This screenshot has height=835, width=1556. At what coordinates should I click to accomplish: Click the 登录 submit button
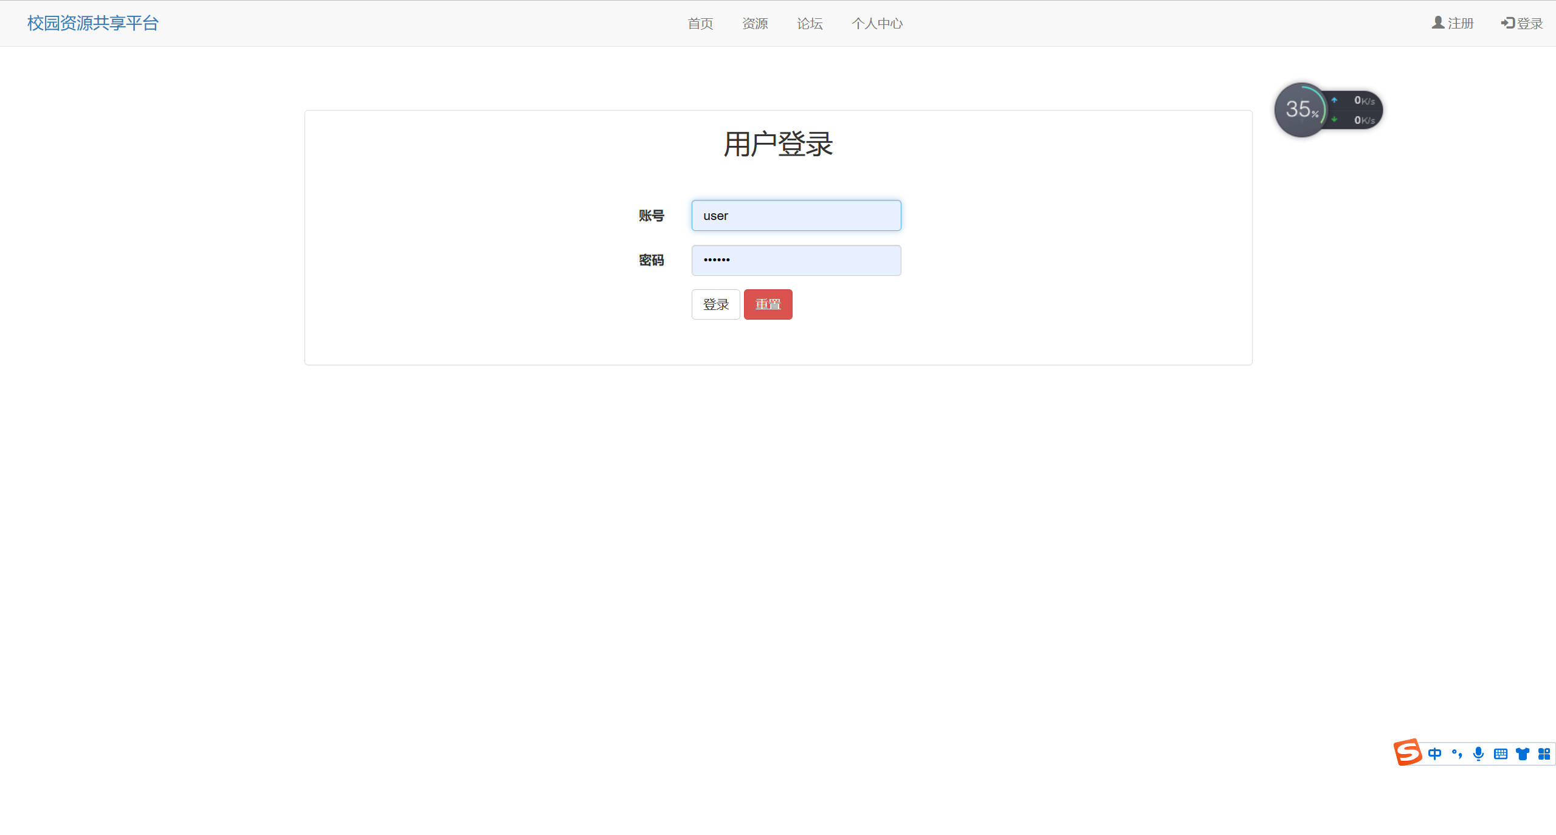(715, 304)
